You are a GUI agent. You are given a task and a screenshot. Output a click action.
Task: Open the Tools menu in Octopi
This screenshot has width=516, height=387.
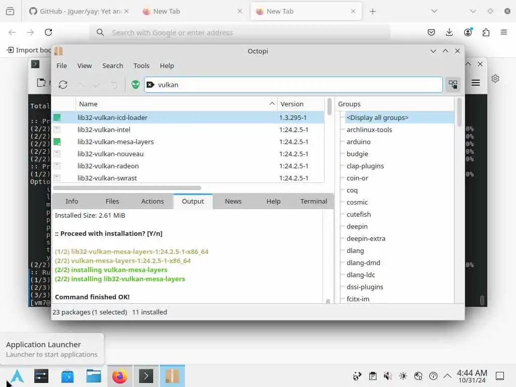tap(141, 66)
